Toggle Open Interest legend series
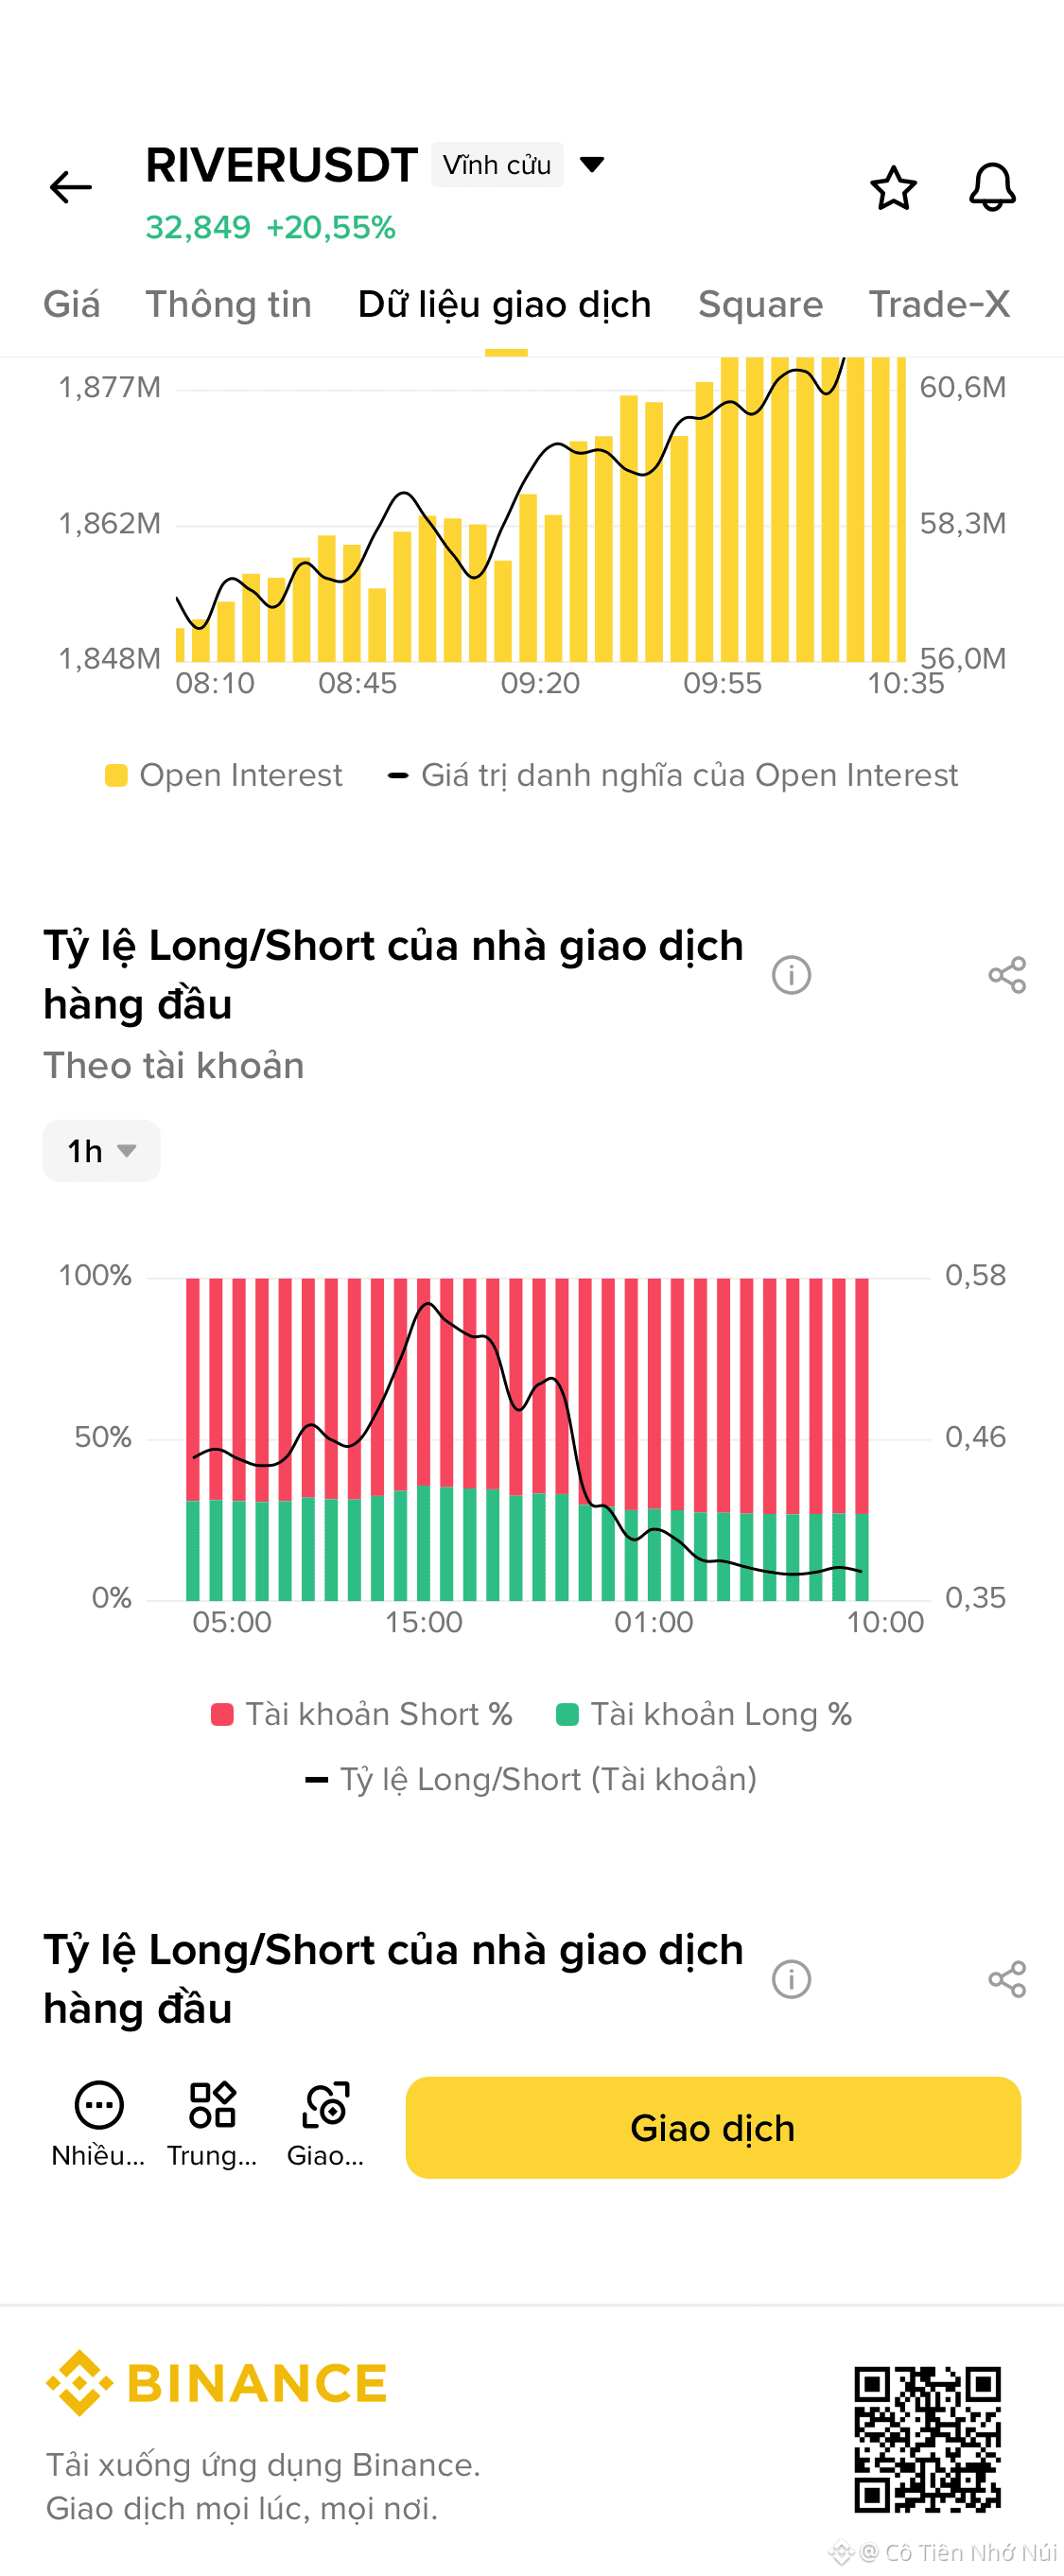Screen dimensions: 1064x2576 [x=224, y=775]
